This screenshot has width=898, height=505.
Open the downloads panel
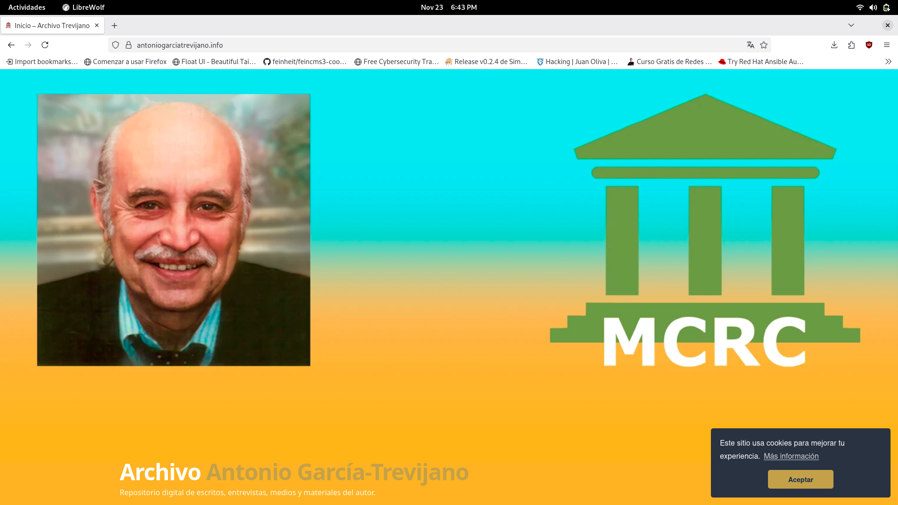[x=834, y=45]
